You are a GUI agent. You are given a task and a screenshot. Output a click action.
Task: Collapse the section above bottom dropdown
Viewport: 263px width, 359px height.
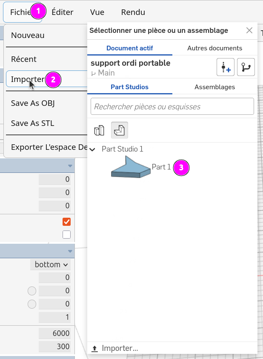click(70, 251)
